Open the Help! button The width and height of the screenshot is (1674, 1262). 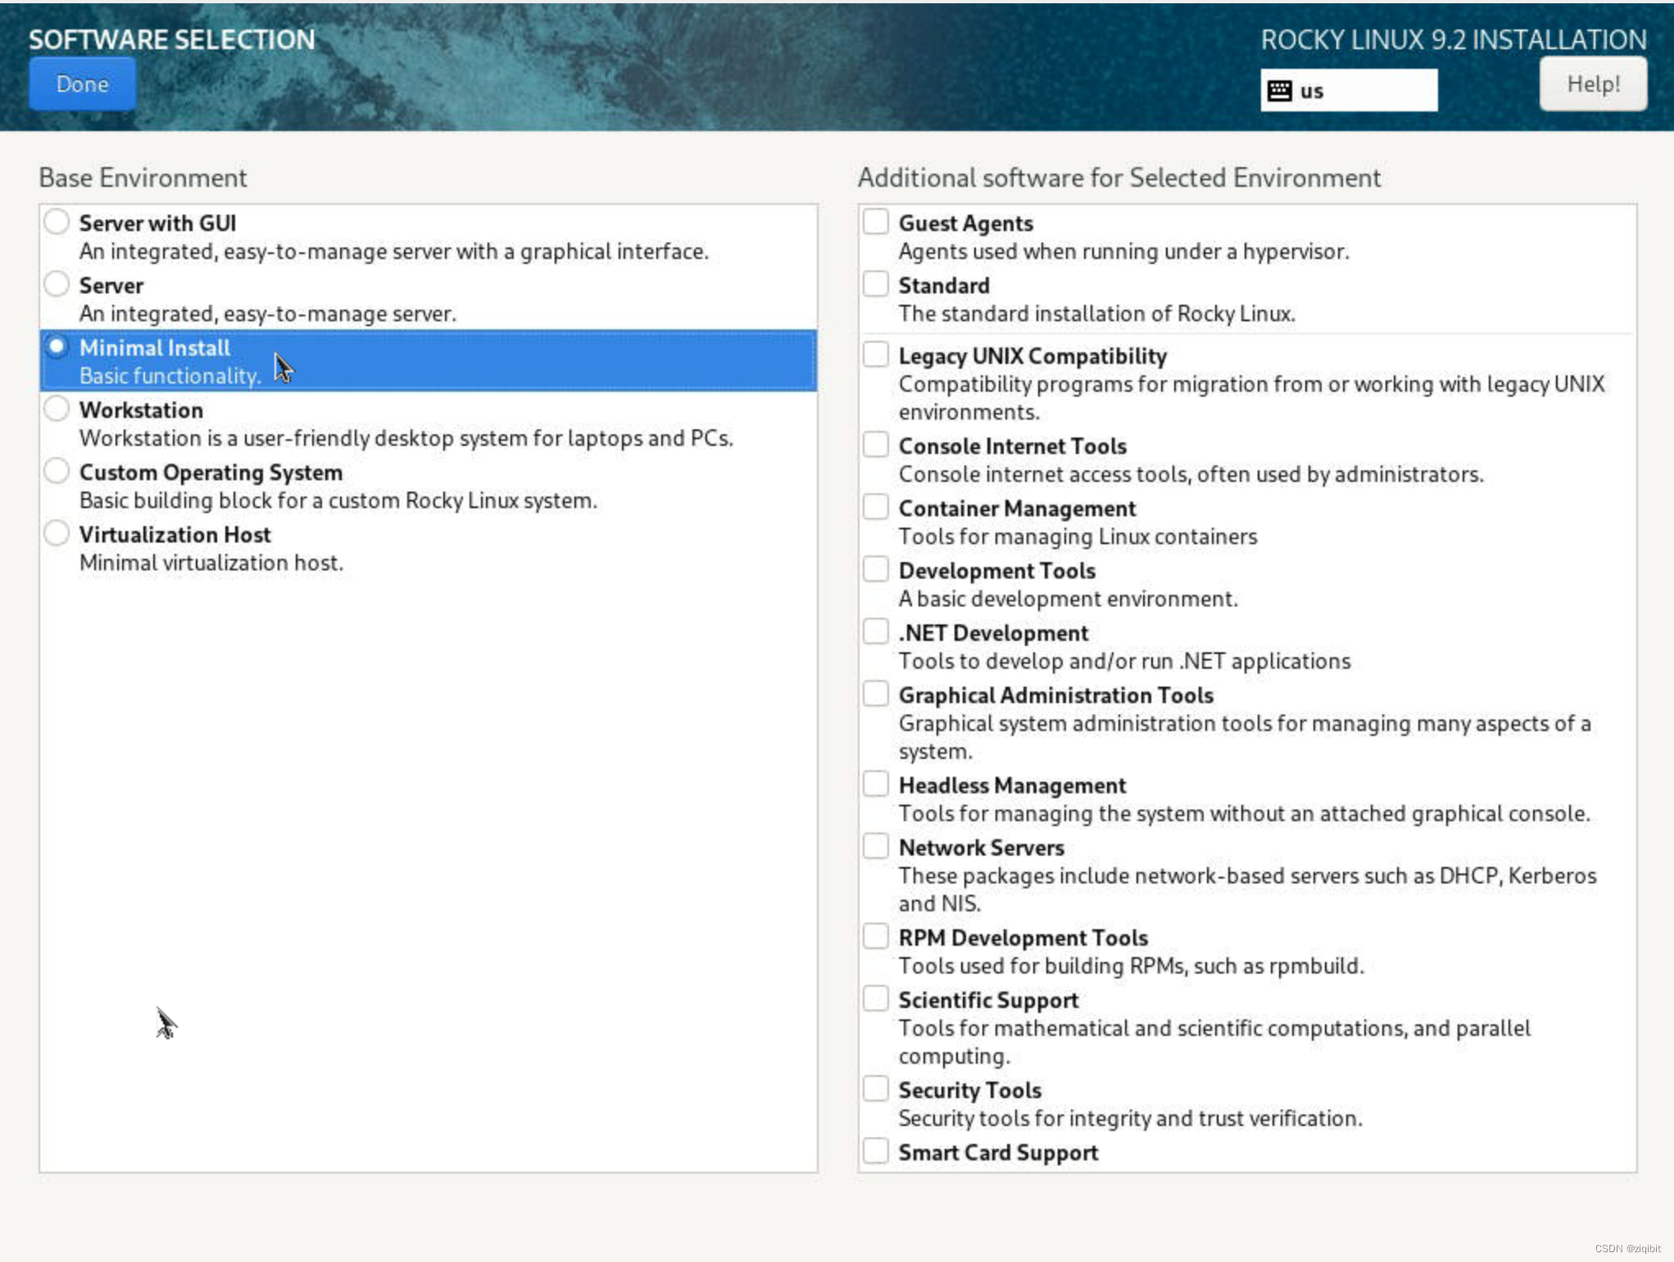click(1592, 84)
